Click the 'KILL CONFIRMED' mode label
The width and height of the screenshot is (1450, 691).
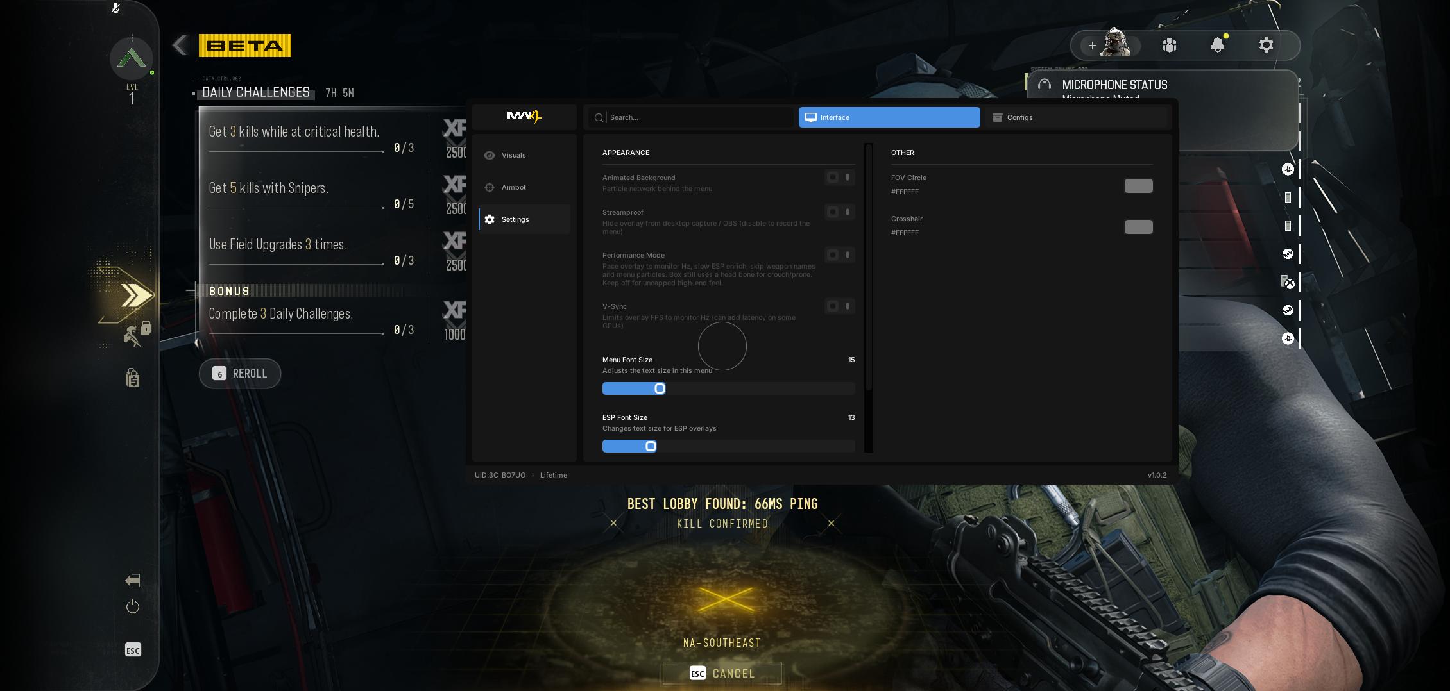click(722, 524)
